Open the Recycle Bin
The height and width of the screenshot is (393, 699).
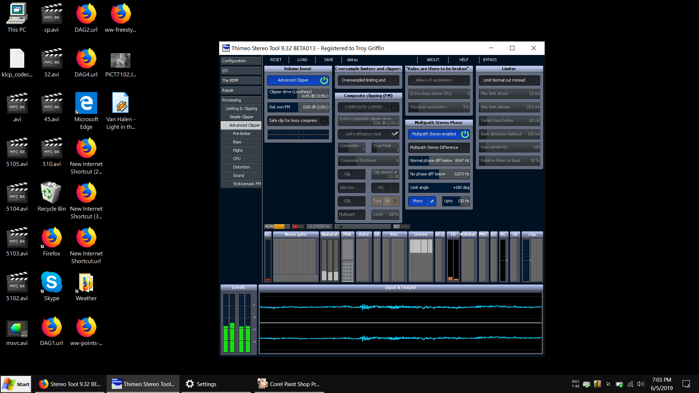pos(51,197)
